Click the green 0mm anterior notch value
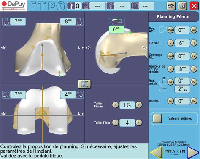Screen dimensions: 200x159 [116, 29]
